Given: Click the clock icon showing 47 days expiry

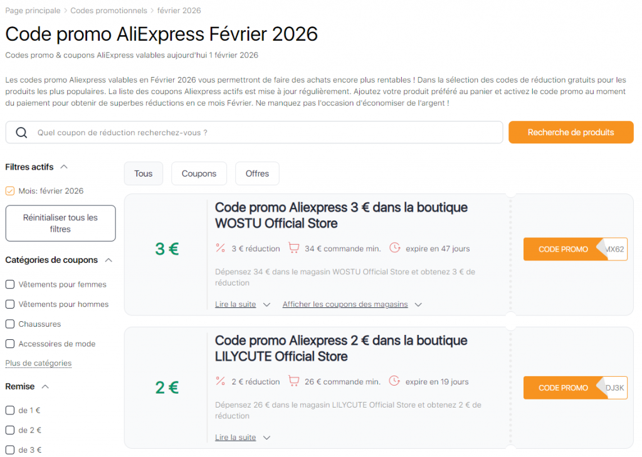Looking at the screenshot, I should tap(394, 248).
